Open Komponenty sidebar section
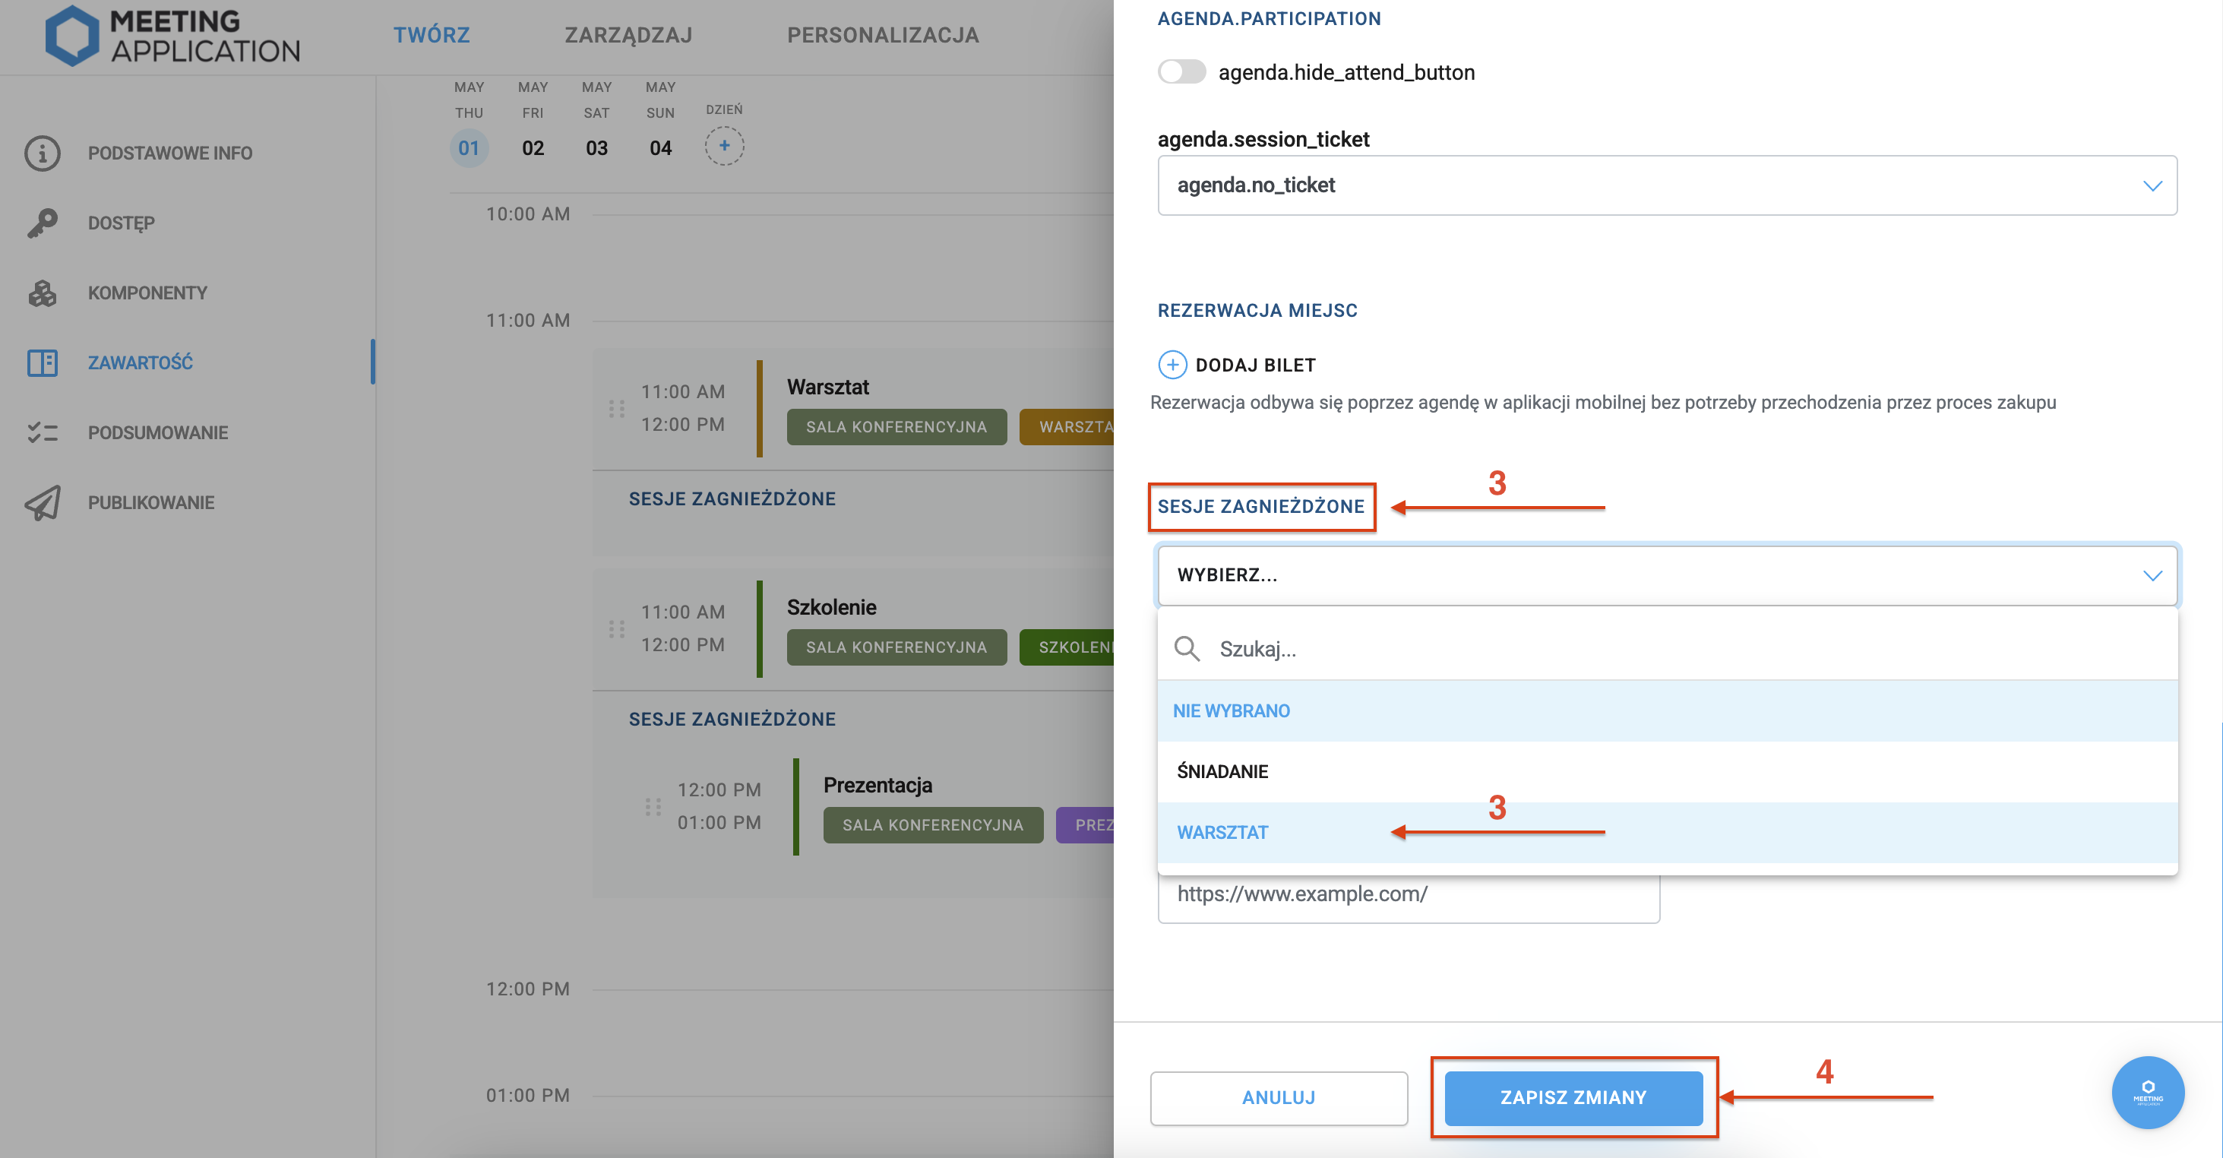Screen dimensions: 2223x1158 pyautogui.click(x=147, y=293)
